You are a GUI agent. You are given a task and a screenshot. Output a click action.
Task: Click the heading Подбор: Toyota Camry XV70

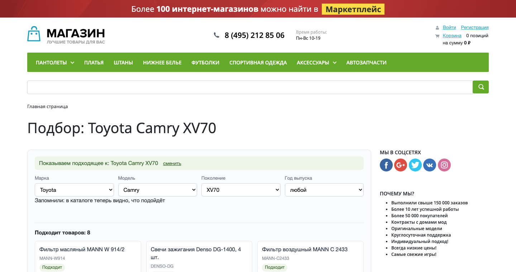(122, 128)
